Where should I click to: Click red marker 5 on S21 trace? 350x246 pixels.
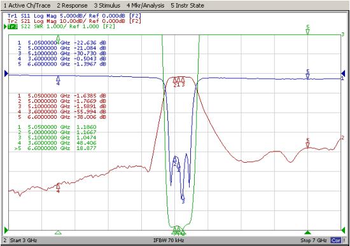coord(308,145)
